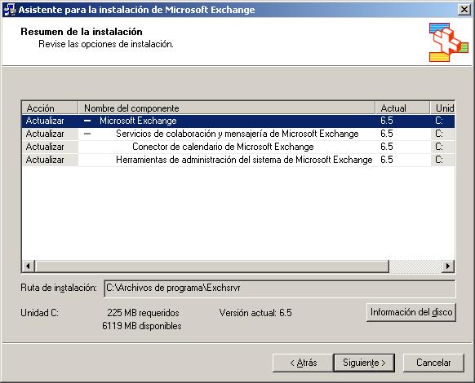Open Información del disco
This screenshot has height=383, width=475.
[411, 312]
